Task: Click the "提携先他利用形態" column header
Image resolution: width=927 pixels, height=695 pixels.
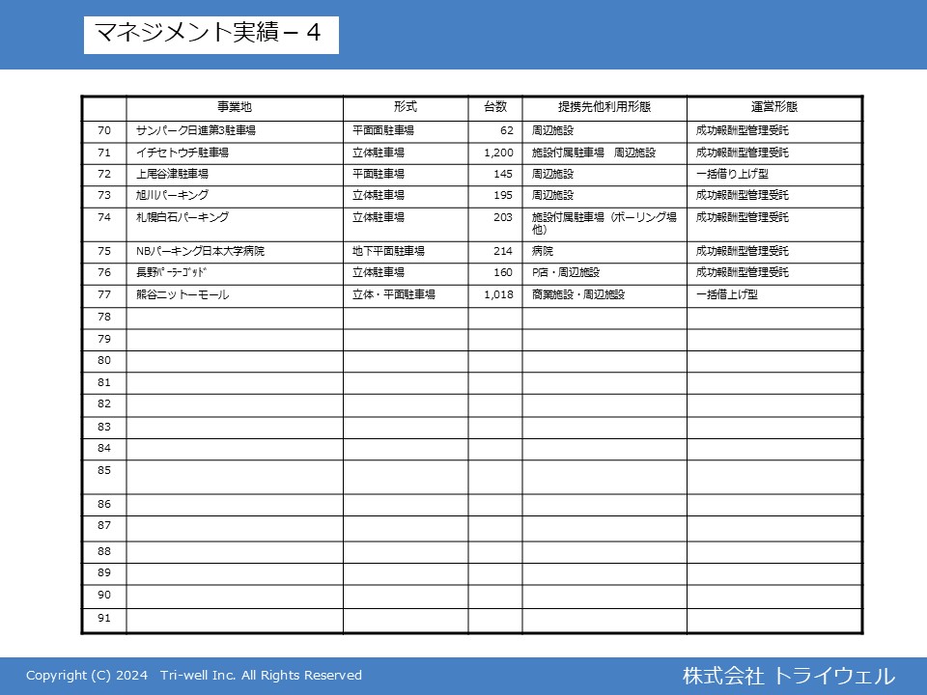Action: coord(604,107)
